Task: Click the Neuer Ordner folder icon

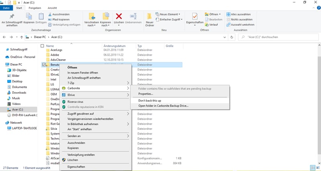Action: point(150,17)
